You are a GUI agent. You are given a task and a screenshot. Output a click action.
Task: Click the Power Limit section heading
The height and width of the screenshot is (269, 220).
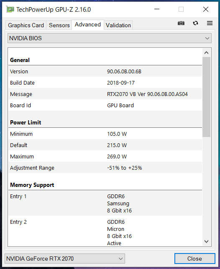pyautogui.click(x=26, y=122)
